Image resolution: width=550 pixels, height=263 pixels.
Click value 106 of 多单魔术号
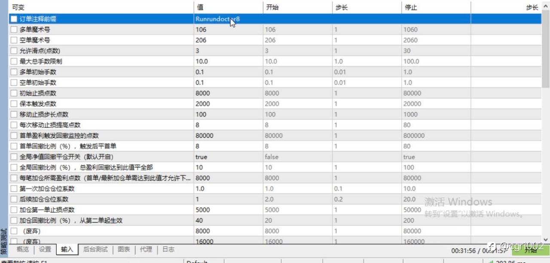click(x=201, y=30)
